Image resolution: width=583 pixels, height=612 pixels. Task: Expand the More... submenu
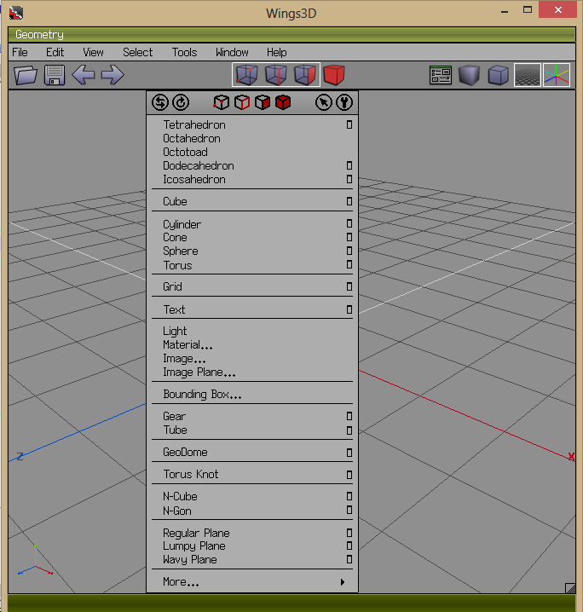pos(252,582)
